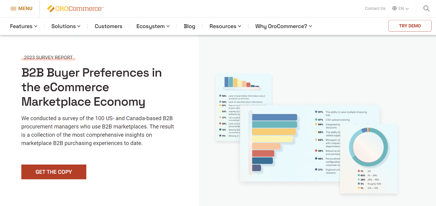Click 'Lack of real-time stock information' text
Screen dimensions: 436x206
tap(246, 102)
